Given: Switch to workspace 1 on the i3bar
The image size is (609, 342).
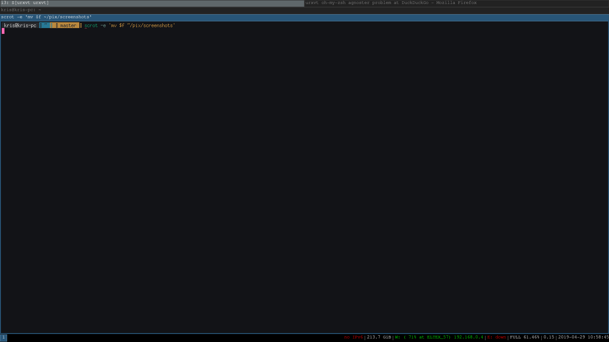Looking at the screenshot, I should (x=3, y=338).
